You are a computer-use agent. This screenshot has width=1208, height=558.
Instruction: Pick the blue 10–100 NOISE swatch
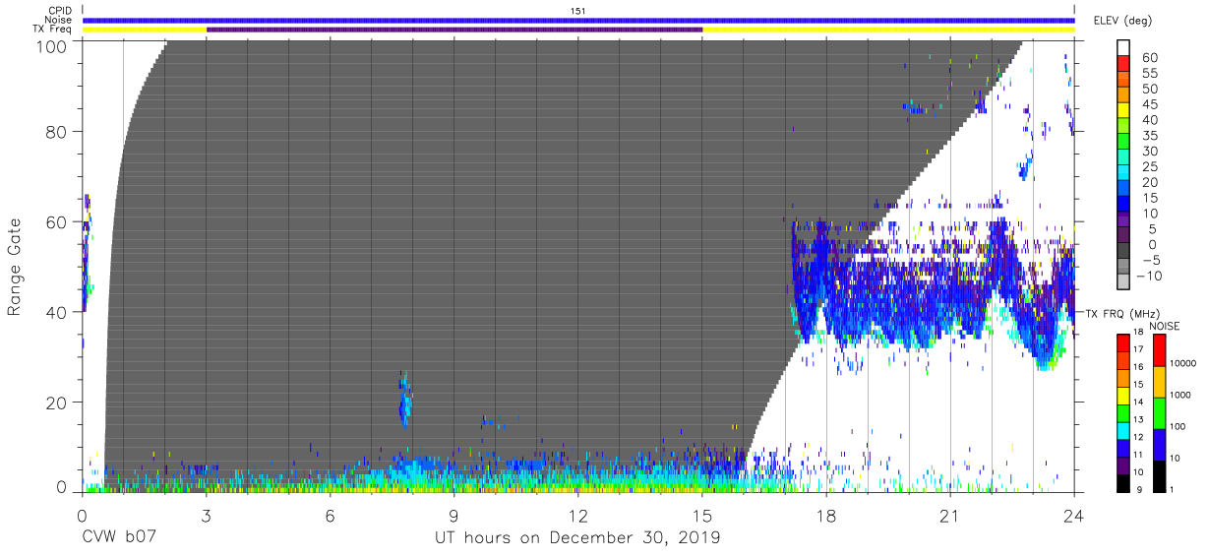(x=1158, y=444)
